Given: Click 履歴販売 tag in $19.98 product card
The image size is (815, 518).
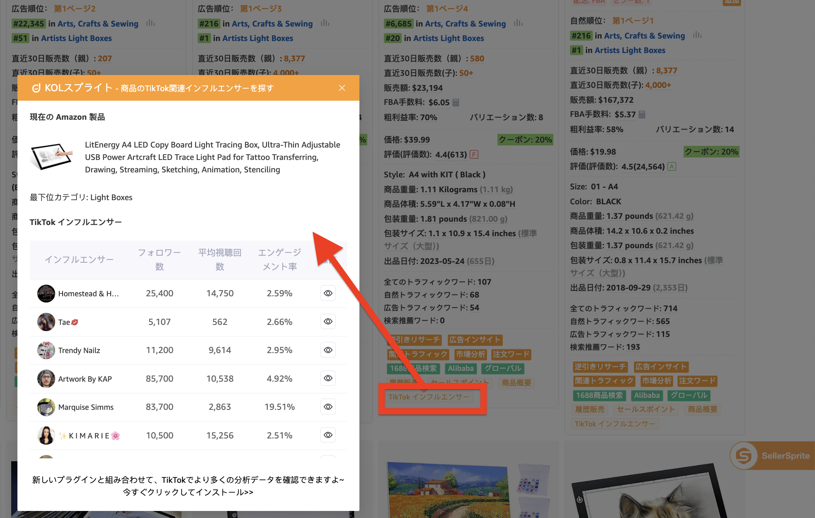Looking at the screenshot, I should 589,409.
